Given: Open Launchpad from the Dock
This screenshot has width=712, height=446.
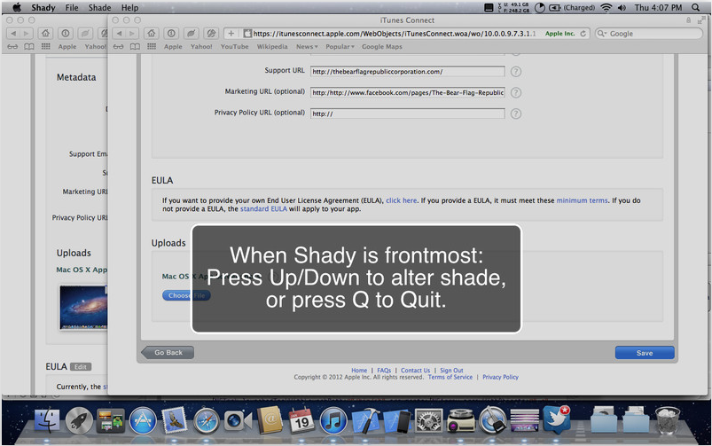Looking at the screenshot, I should coord(79,419).
